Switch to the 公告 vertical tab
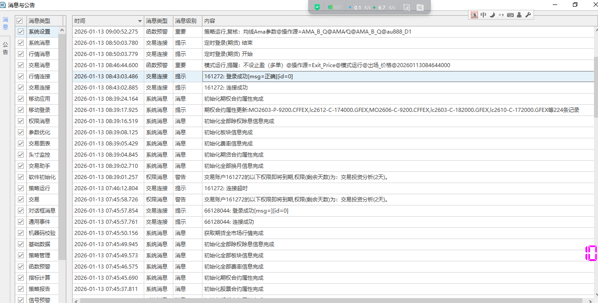 tap(5, 48)
